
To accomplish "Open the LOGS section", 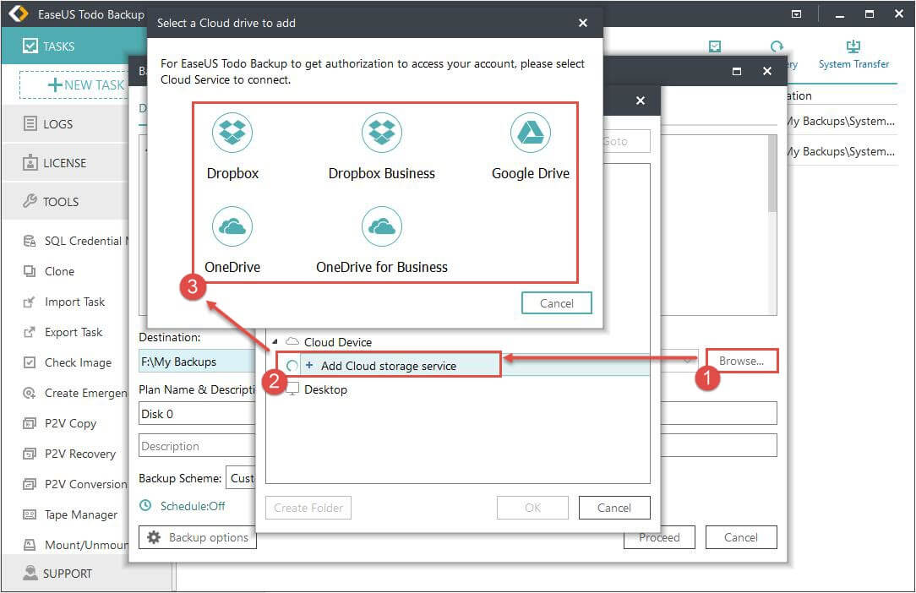I will coord(65,124).
